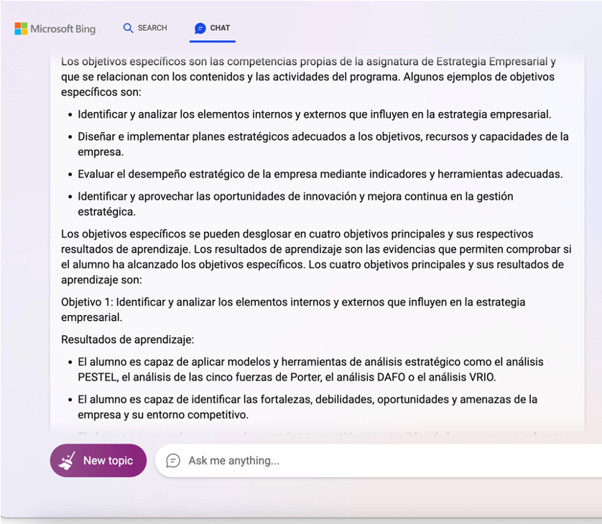Viewport: 602px width, 524px height.
Task: Select the CHAT tab label
Action: coord(220,28)
